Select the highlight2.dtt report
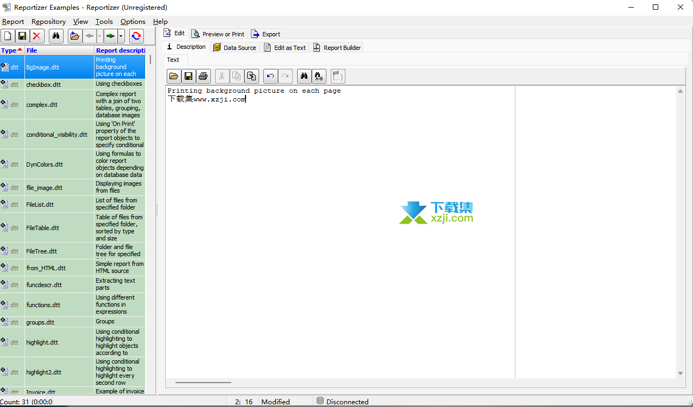This screenshot has height=407, width=693. [x=73, y=372]
